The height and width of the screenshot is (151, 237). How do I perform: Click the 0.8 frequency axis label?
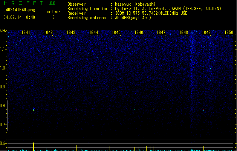(3, 106)
